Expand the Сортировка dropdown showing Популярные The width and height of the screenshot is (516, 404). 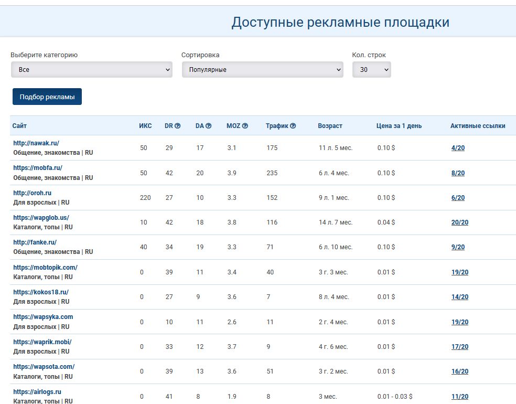click(x=262, y=70)
